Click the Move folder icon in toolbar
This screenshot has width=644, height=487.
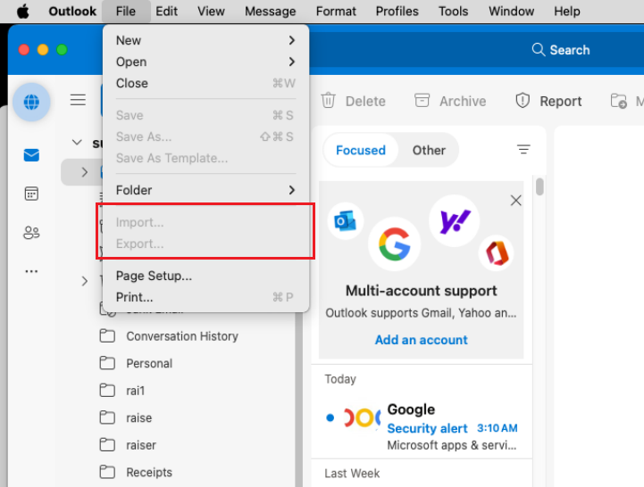click(618, 101)
